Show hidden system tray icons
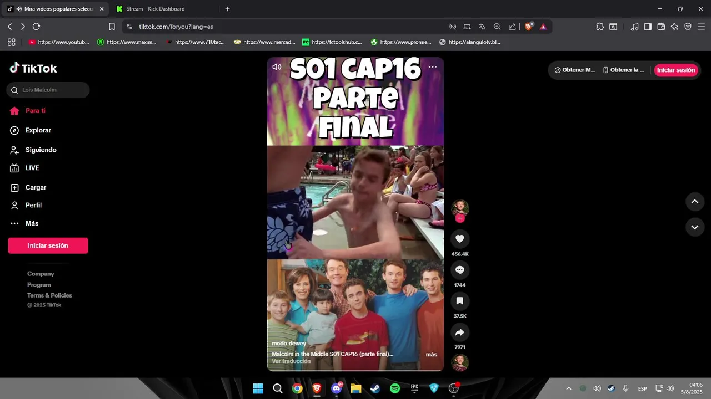The image size is (711, 399). [x=568, y=388]
